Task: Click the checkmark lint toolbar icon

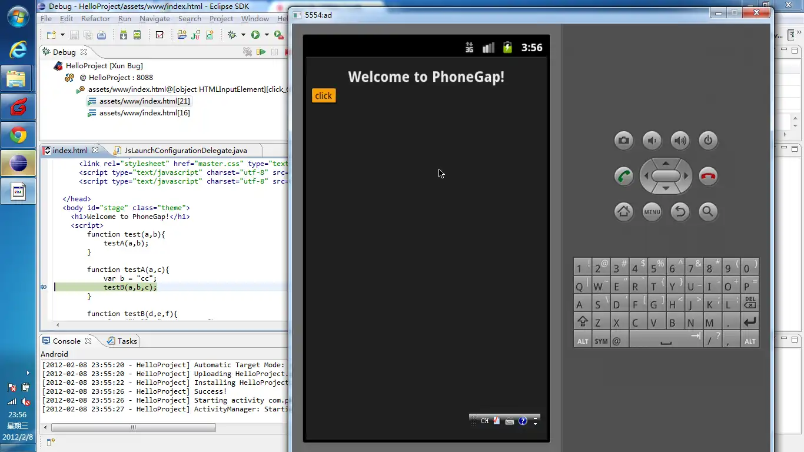Action: [x=160, y=35]
